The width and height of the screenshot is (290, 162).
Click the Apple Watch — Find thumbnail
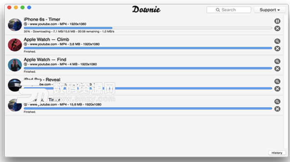(x=15, y=65)
